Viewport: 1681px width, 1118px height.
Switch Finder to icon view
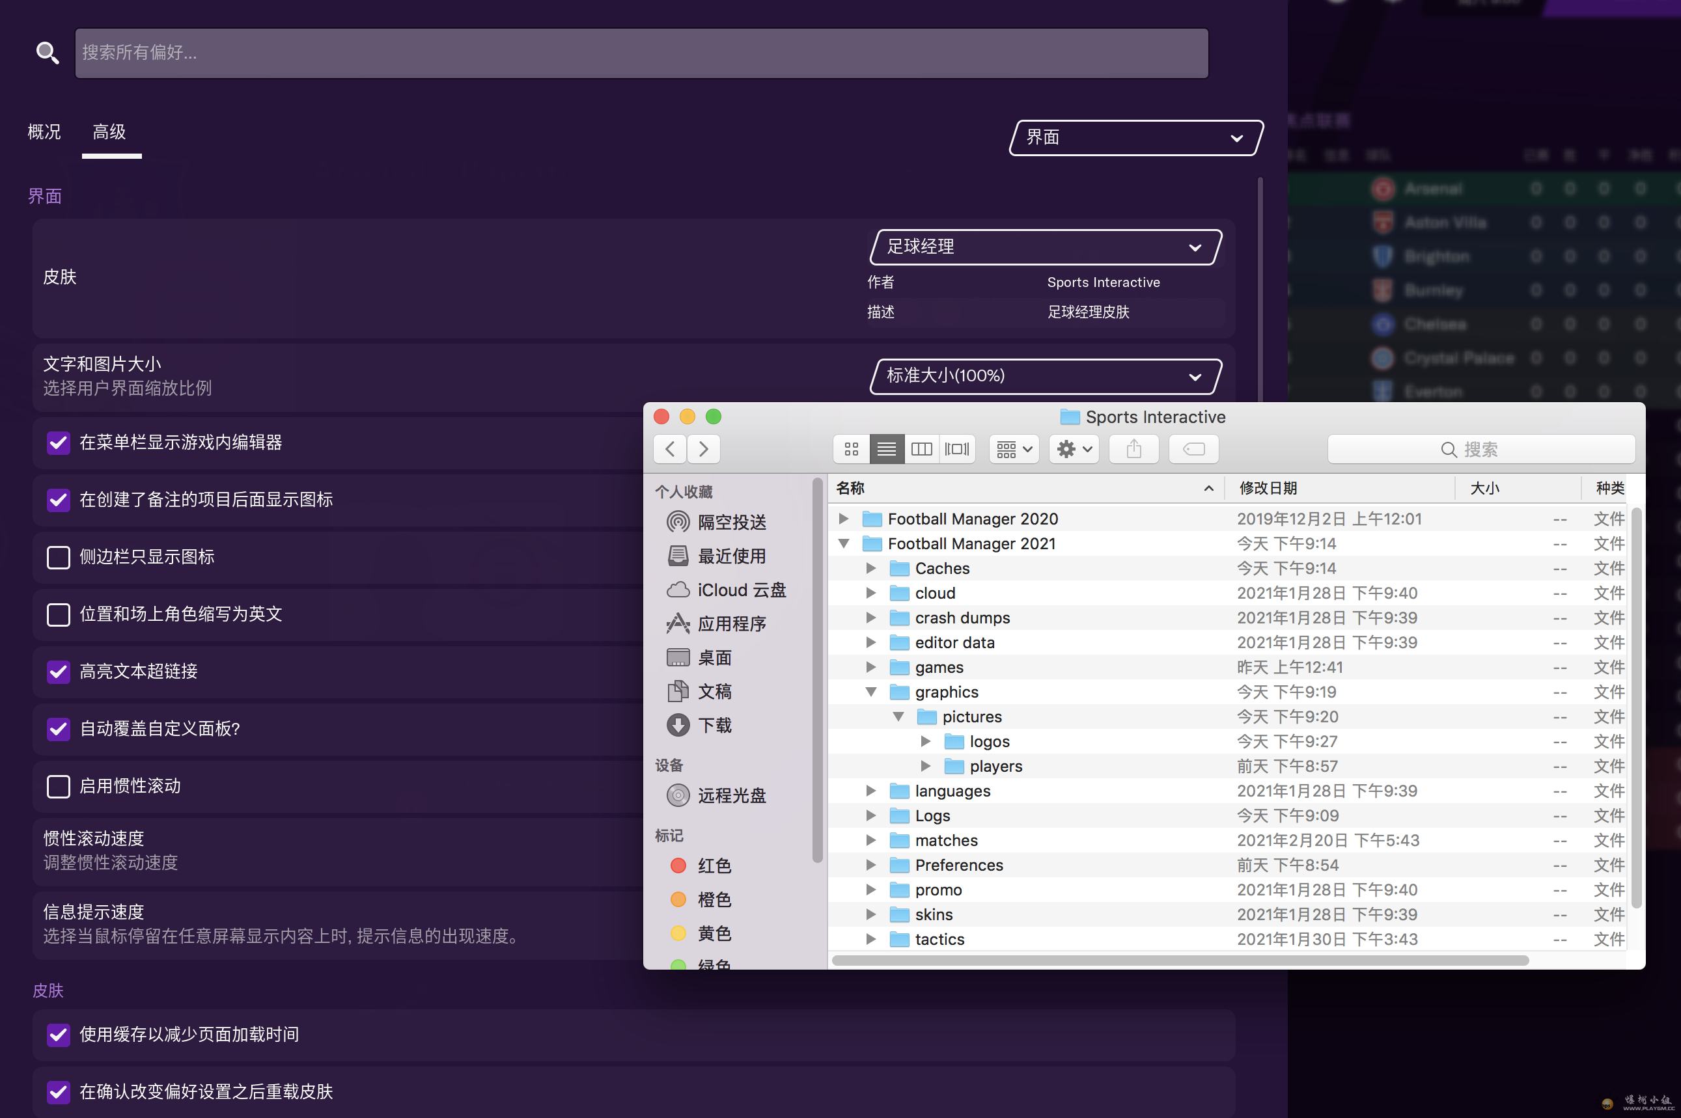point(852,449)
